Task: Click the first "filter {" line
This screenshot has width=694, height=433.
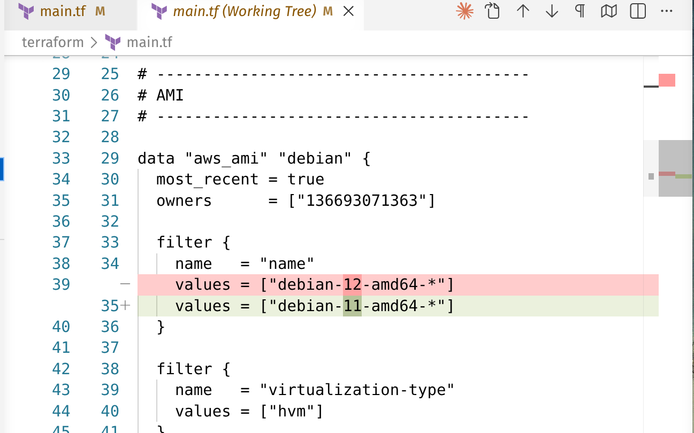Action: pyautogui.click(x=193, y=243)
